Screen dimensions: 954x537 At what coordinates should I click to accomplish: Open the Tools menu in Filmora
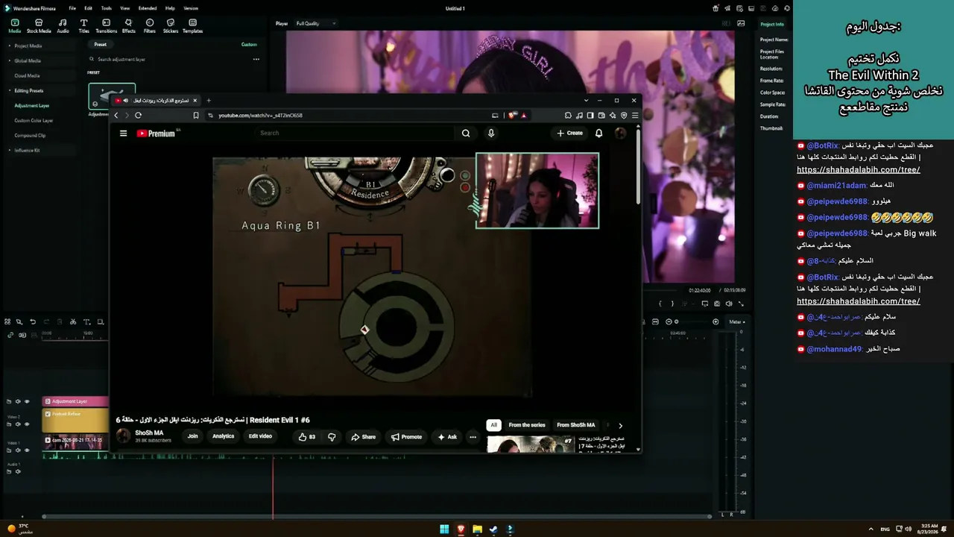[107, 8]
